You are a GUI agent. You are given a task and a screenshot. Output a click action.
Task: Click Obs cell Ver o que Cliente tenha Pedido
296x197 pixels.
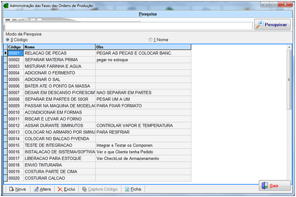click(x=143, y=152)
